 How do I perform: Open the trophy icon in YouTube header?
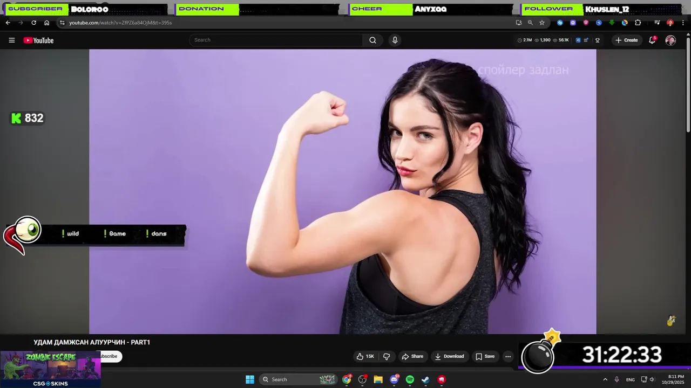(598, 40)
